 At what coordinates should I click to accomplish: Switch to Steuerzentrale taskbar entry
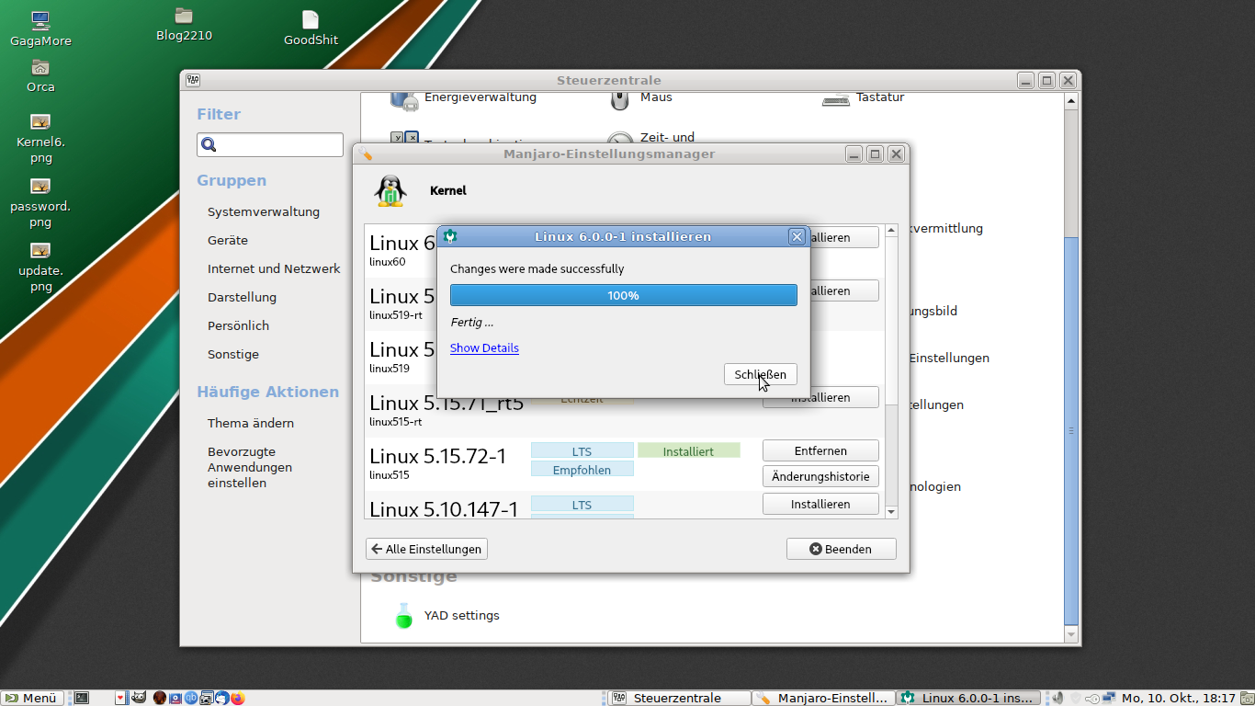pos(680,698)
